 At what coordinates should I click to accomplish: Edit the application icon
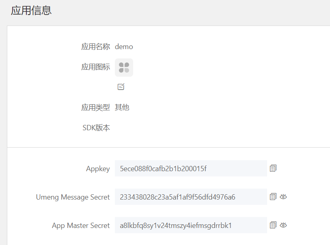coord(121,87)
